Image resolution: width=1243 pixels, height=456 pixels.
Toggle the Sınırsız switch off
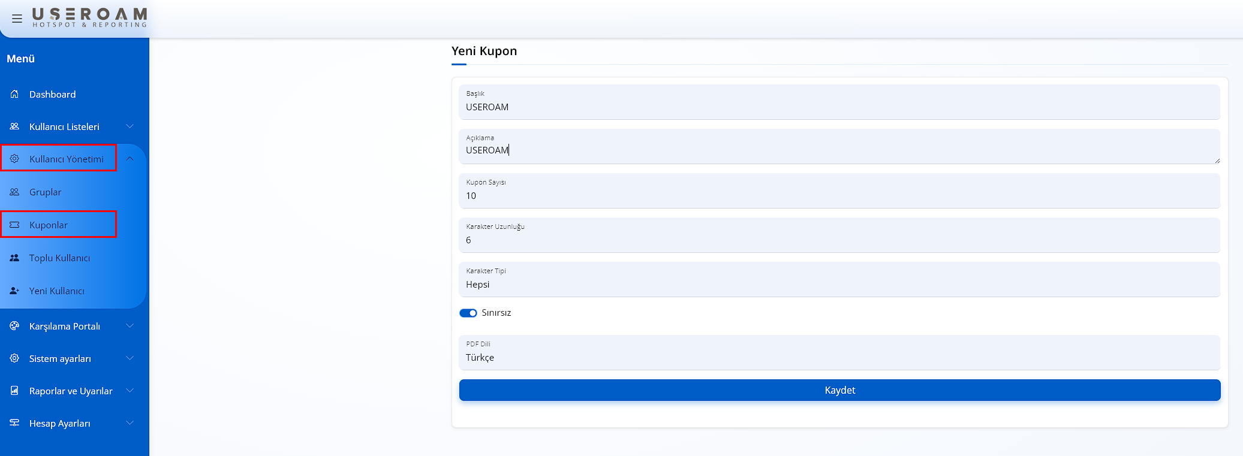point(468,313)
